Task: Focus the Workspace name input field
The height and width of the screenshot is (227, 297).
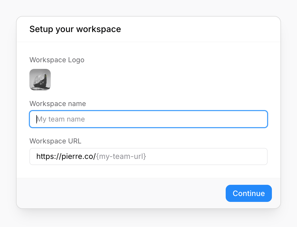Action: (148, 119)
